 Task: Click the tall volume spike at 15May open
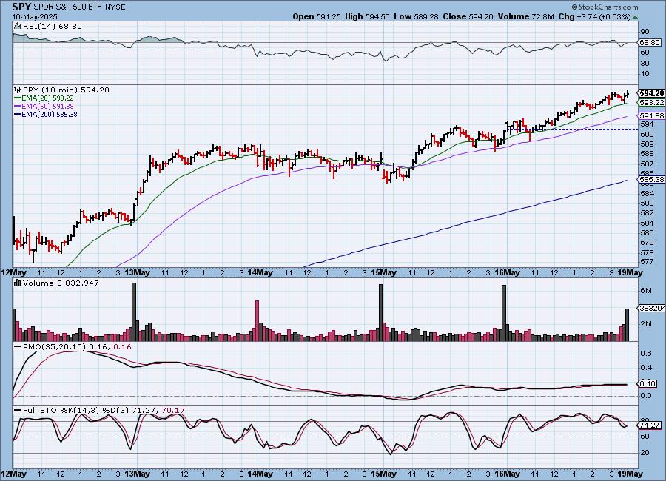(x=380, y=312)
